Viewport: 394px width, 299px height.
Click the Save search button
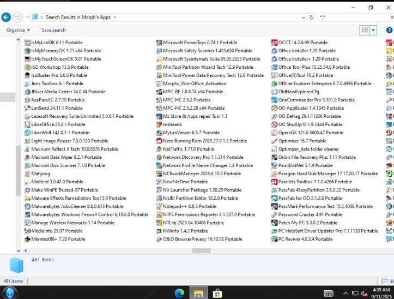tap(53, 30)
